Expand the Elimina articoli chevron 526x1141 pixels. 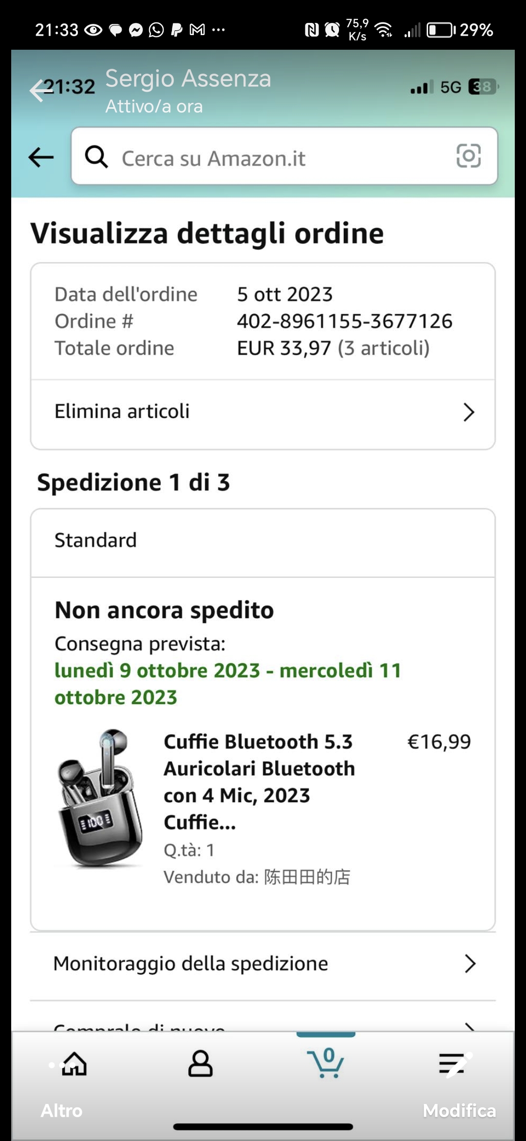tap(469, 412)
